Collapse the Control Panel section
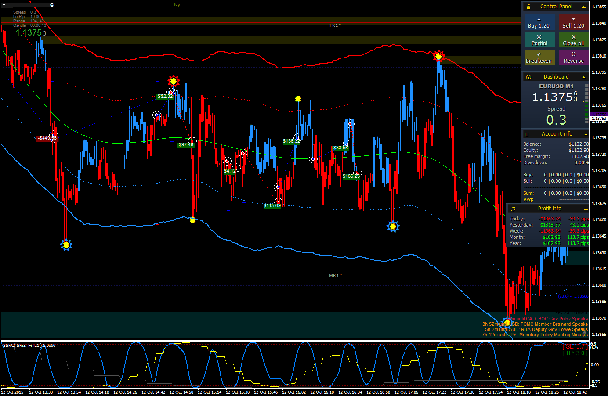The width and height of the screenshot is (608, 396). pos(584,7)
